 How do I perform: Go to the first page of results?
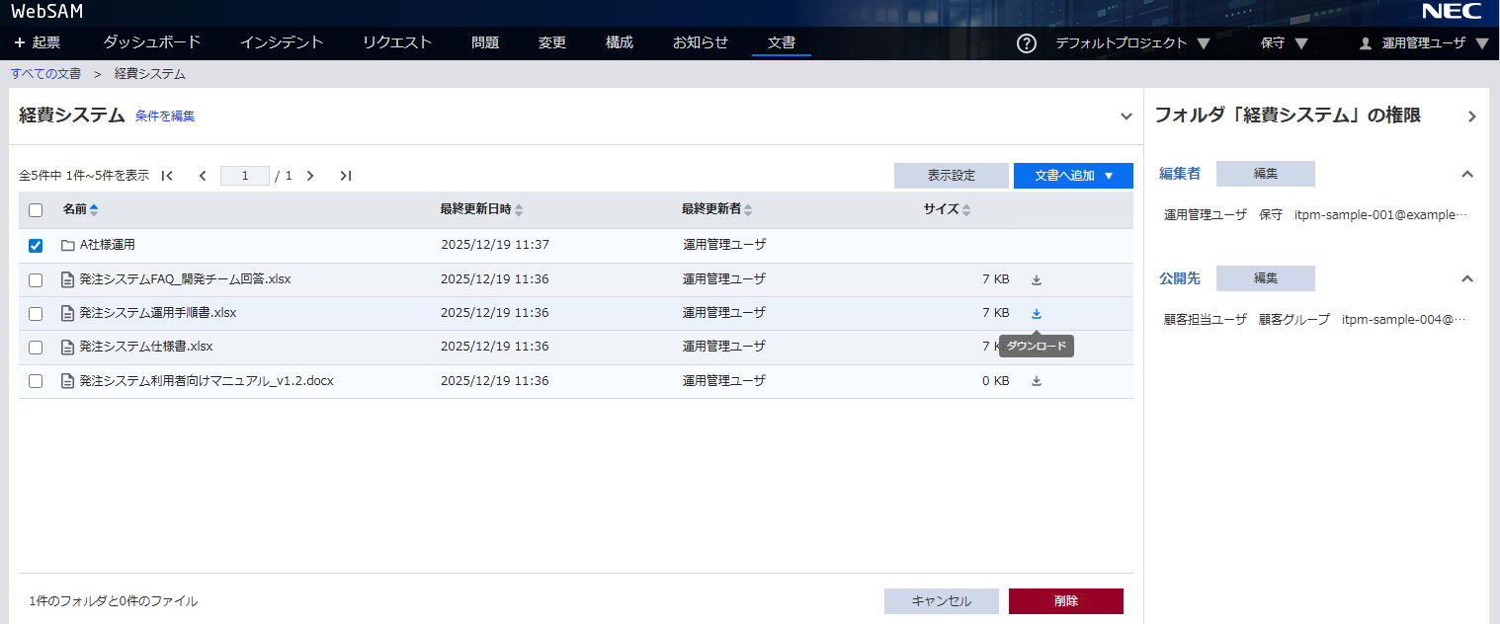tap(167, 176)
